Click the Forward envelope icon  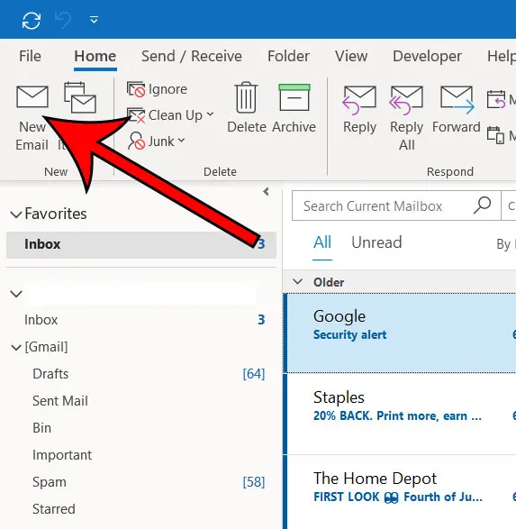(457, 99)
